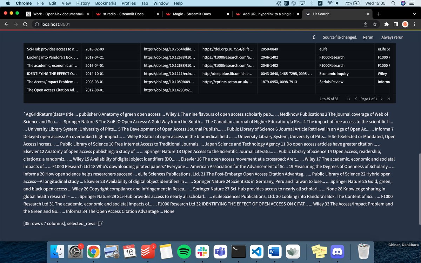Open the Bookmarks menu
The width and height of the screenshot is (421, 263).
[x=105, y=3]
